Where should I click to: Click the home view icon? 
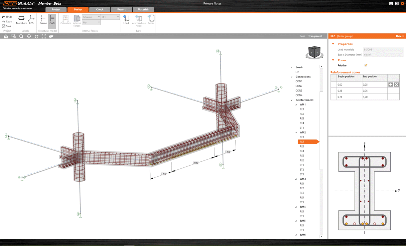[6, 36]
